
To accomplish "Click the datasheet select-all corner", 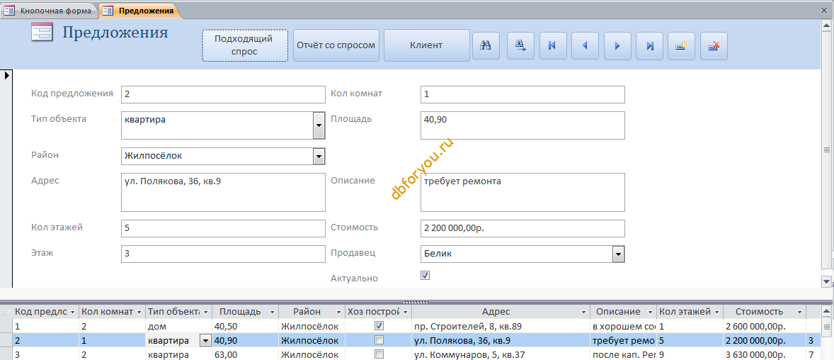I will tap(6, 312).
